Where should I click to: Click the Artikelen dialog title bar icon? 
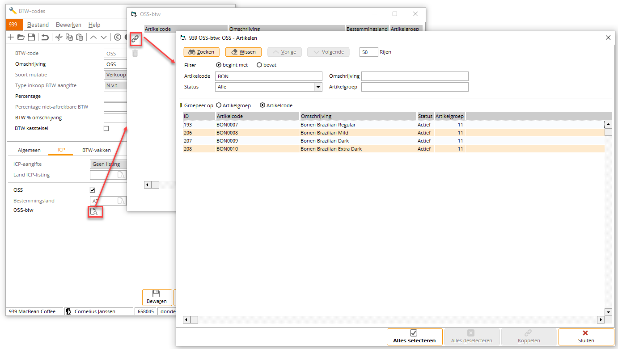pyautogui.click(x=183, y=38)
